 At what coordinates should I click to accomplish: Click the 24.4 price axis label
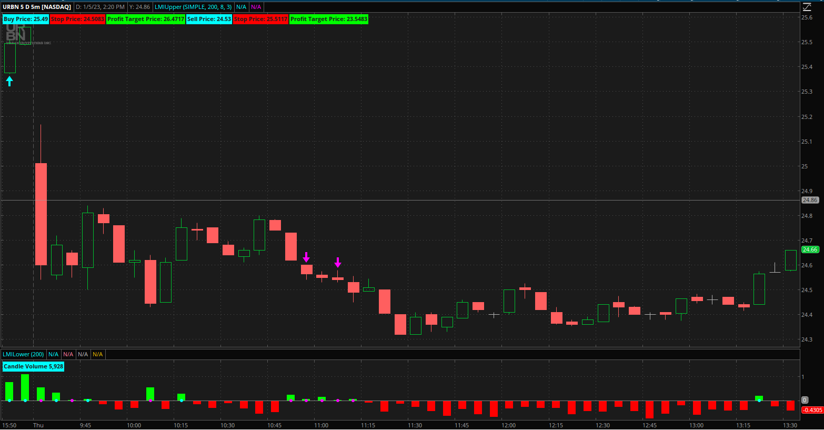(x=807, y=315)
